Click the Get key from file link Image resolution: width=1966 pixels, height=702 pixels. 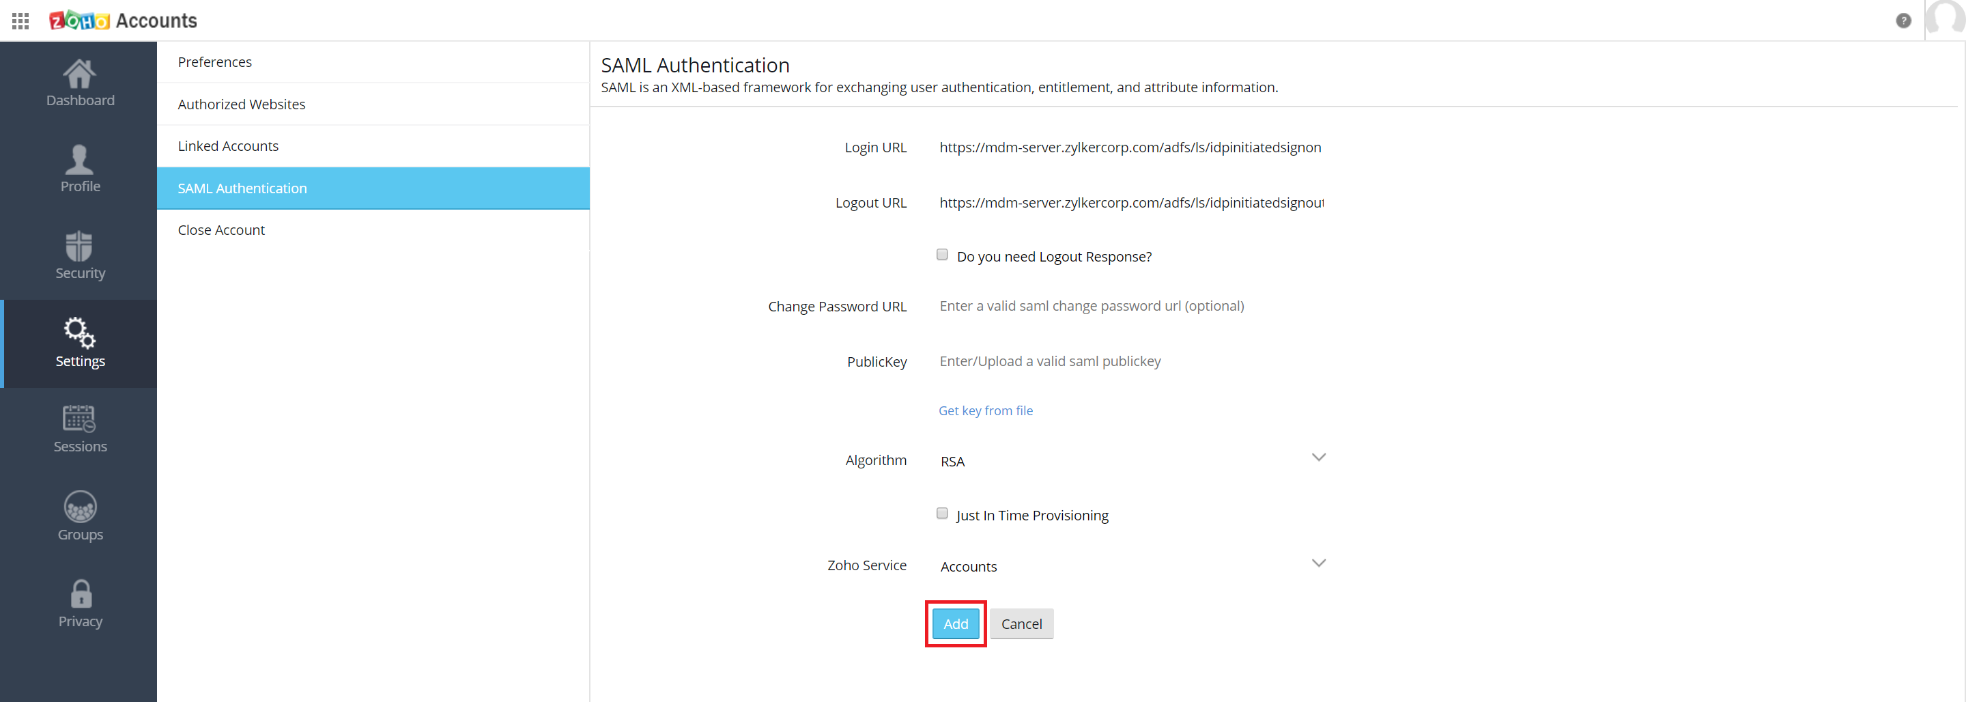click(985, 410)
